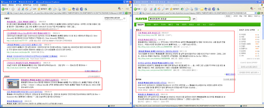Open the Home page in the Daum window
The width and height of the screenshot is (264, 108).
click(26, 9)
